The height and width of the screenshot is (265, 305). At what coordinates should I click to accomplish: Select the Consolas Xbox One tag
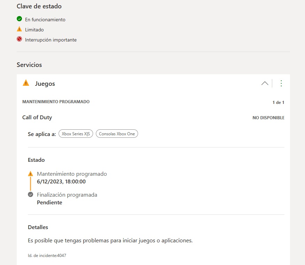tap(117, 134)
